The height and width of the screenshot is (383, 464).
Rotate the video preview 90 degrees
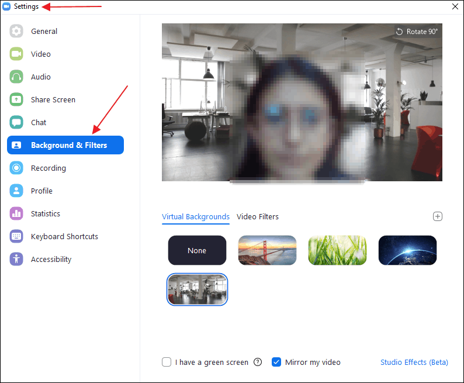[x=417, y=32]
